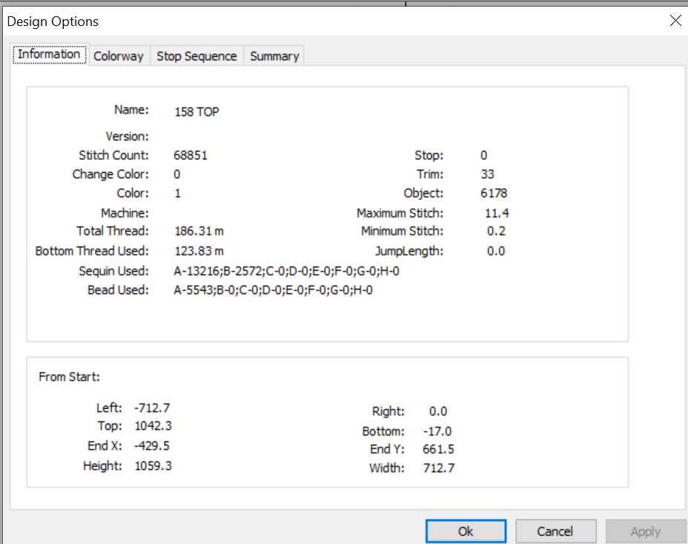The width and height of the screenshot is (688, 544).
Task: Click the Cancel button
Action: click(x=555, y=531)
